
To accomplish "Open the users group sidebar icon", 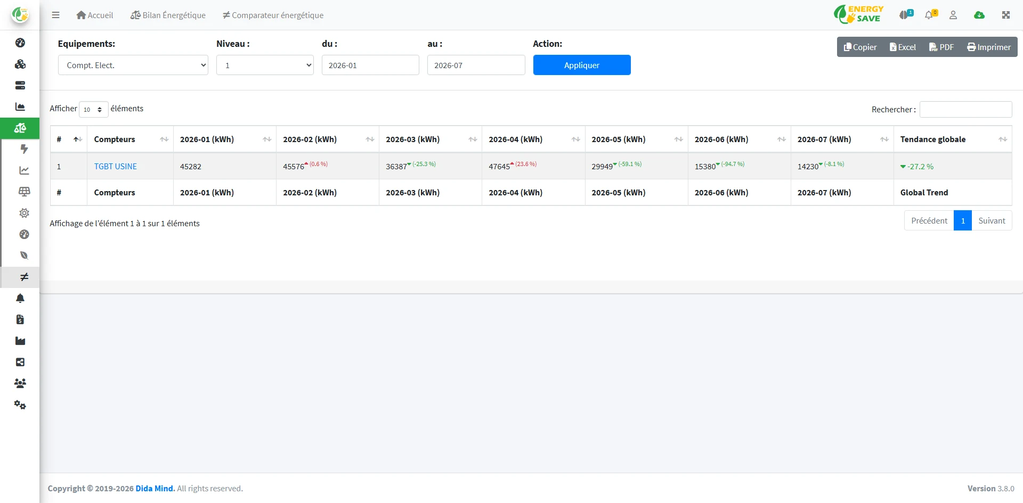I will coord(20,383).
